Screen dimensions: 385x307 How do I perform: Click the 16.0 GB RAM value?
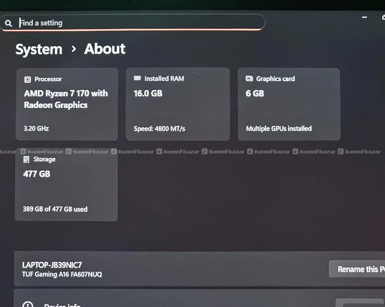coord(148,94)
